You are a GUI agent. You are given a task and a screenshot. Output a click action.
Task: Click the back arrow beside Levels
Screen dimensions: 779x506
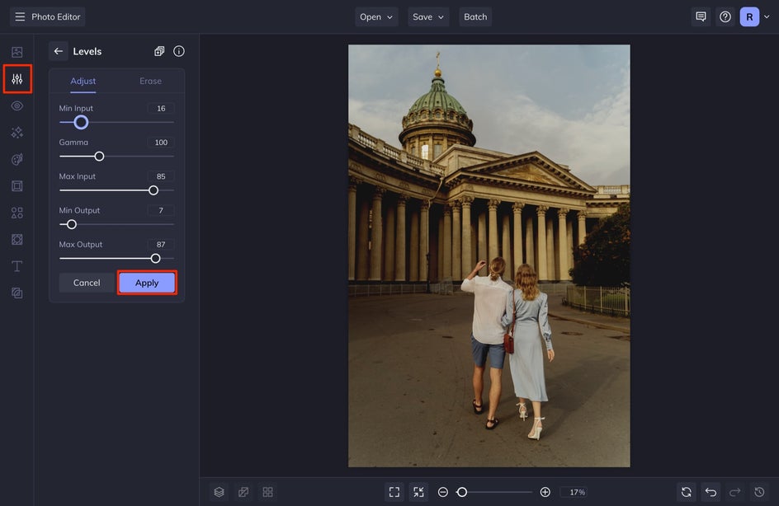(x=59, y=51)
